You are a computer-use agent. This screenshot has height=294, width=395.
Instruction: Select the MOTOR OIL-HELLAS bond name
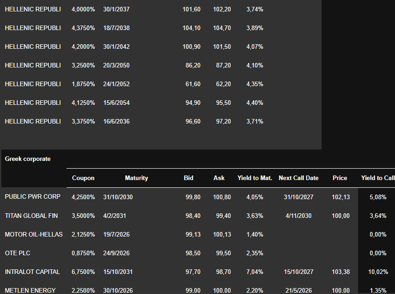click(x=34, y=235)
